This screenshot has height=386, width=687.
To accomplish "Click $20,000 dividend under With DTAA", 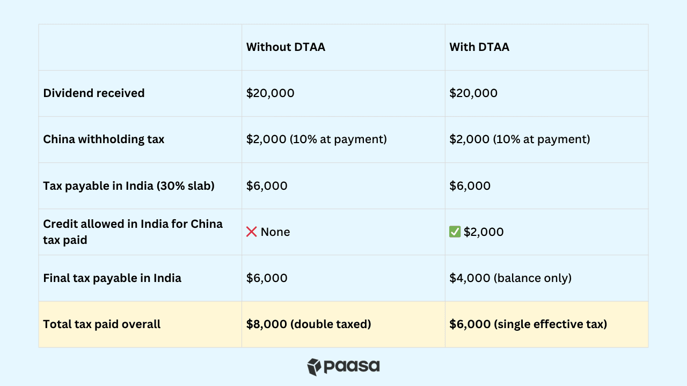I will (x=473, y=93).
